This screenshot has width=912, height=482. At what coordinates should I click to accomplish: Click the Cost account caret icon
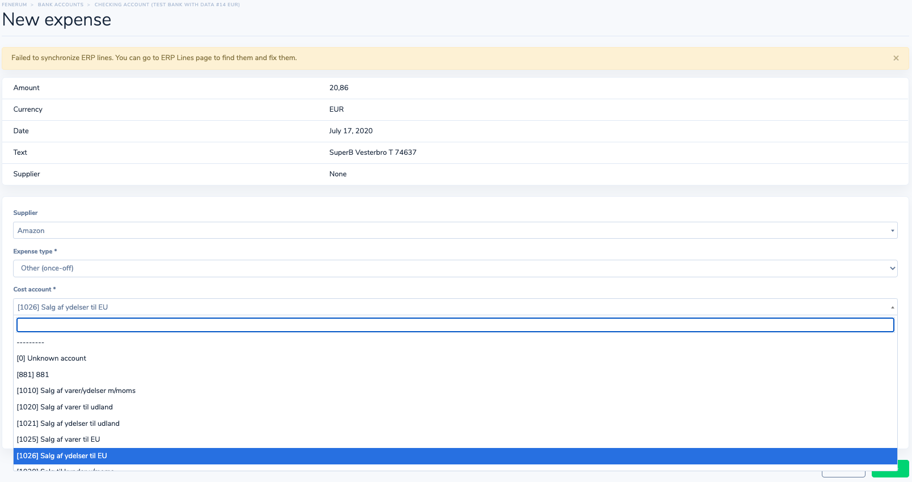pos(892,307)
